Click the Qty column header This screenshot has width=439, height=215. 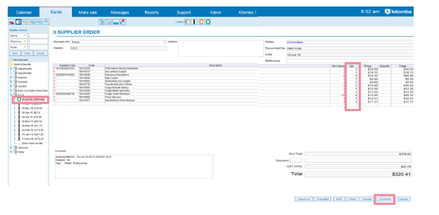352,66
